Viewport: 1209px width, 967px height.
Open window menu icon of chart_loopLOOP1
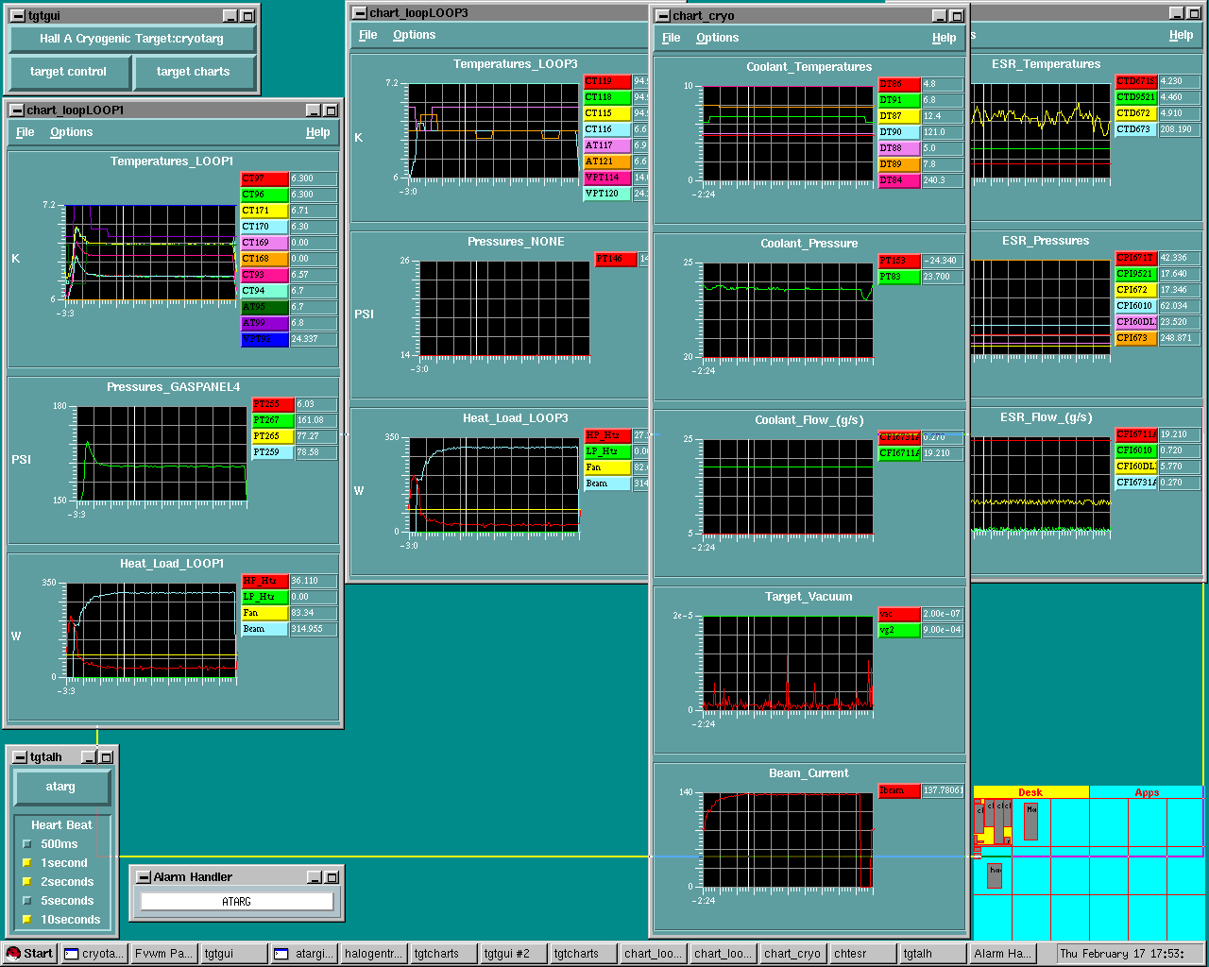click(x=17, y=110)
